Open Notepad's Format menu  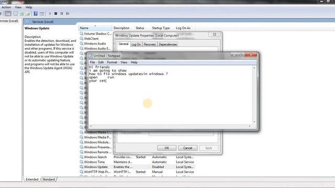[x=112, y=62]
